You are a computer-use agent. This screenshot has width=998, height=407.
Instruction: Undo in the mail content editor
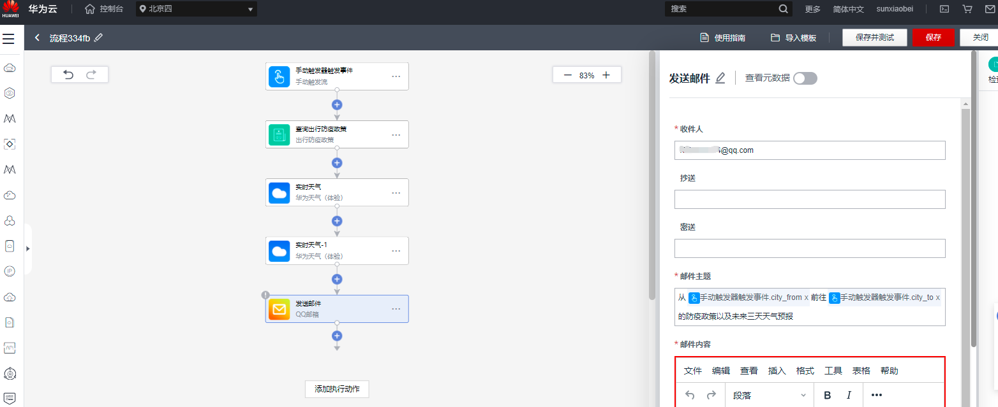point(690,395)
